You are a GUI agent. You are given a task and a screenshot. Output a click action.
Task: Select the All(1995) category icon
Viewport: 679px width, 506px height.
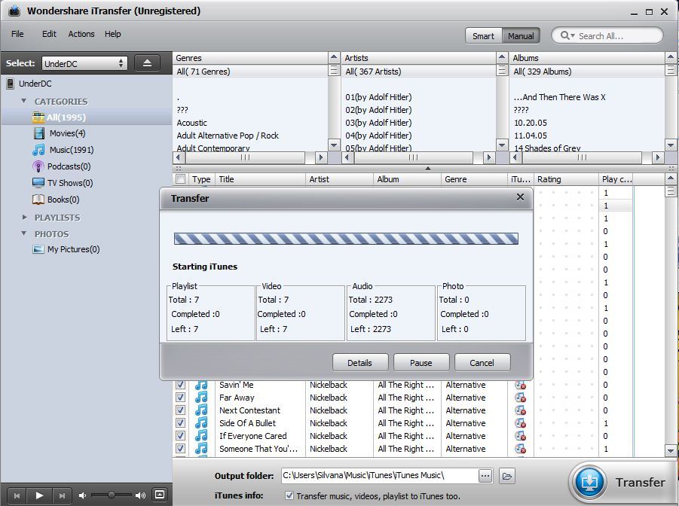point(38,117)
